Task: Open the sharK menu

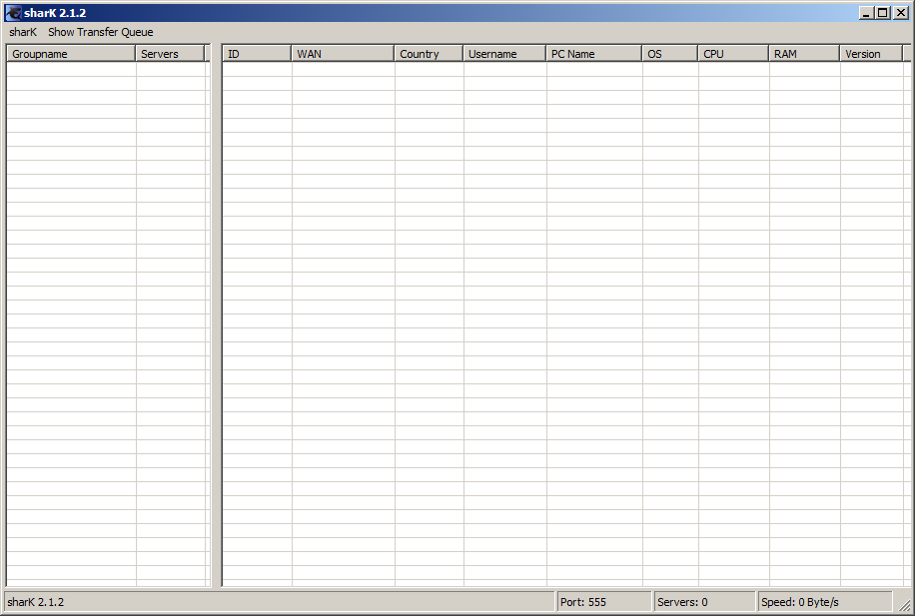Action: point(23,32)
